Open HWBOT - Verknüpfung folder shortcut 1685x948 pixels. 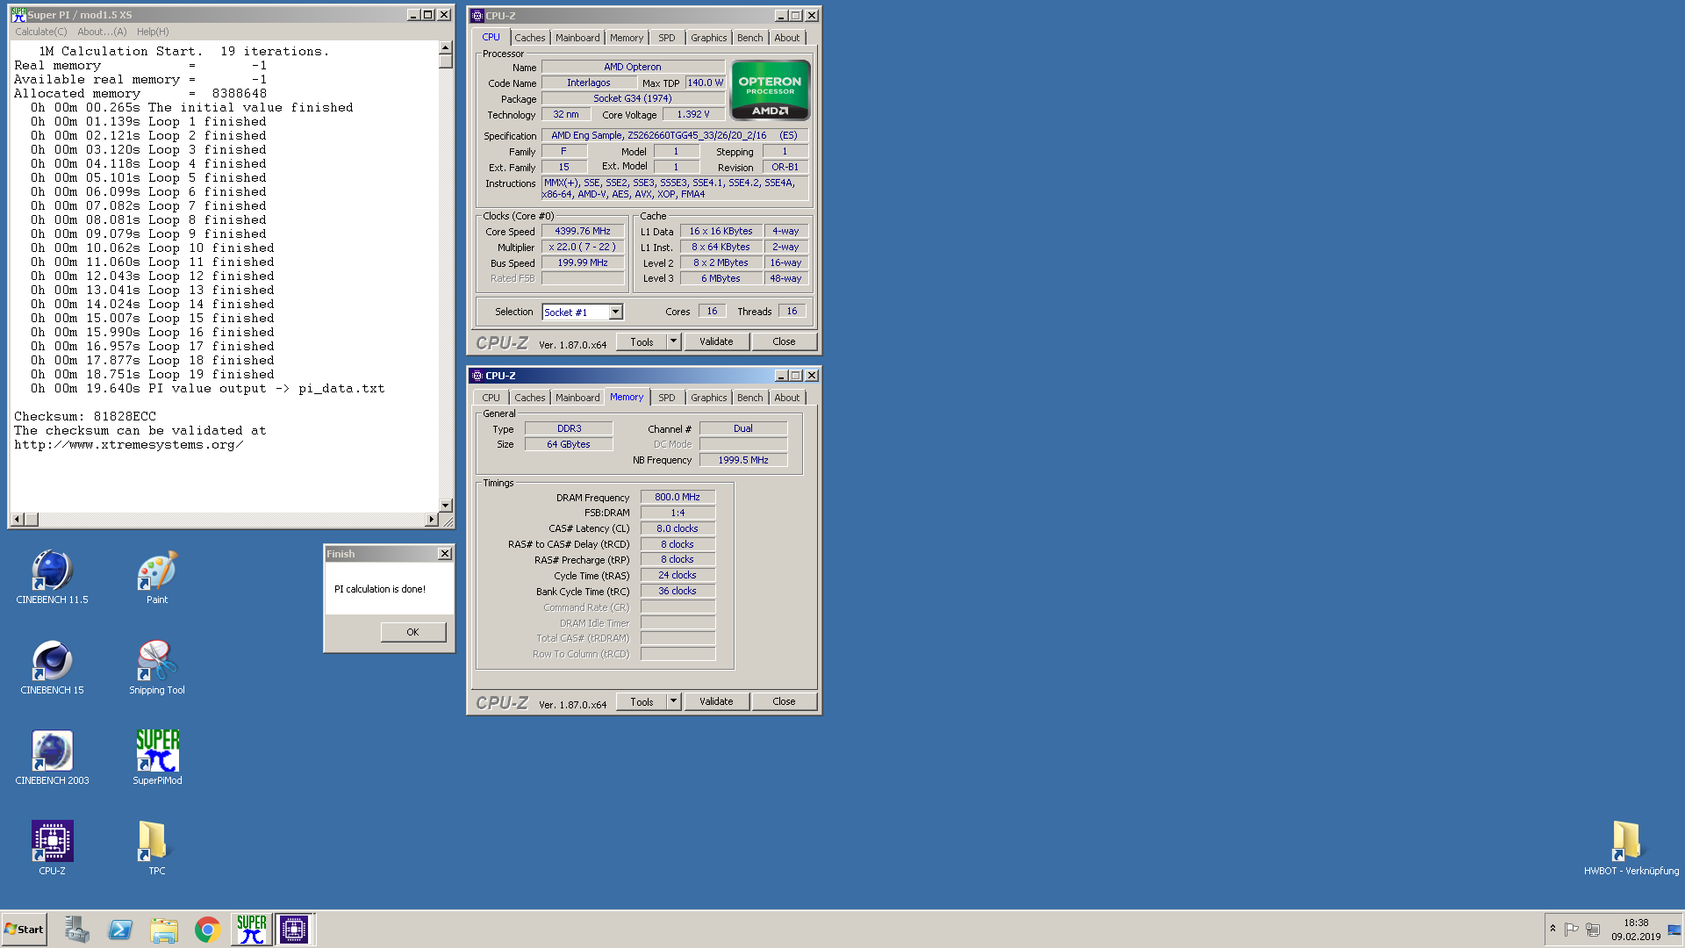[x=1631, y=848]
